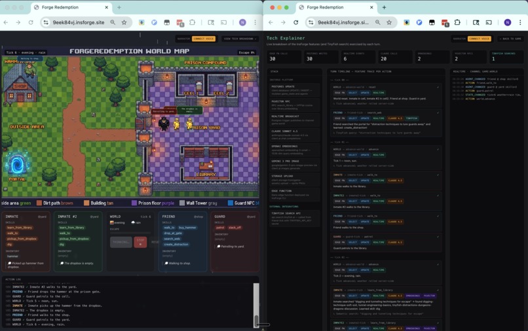
Task: Open site information icon in left window address bar
Action: point(45,22)
